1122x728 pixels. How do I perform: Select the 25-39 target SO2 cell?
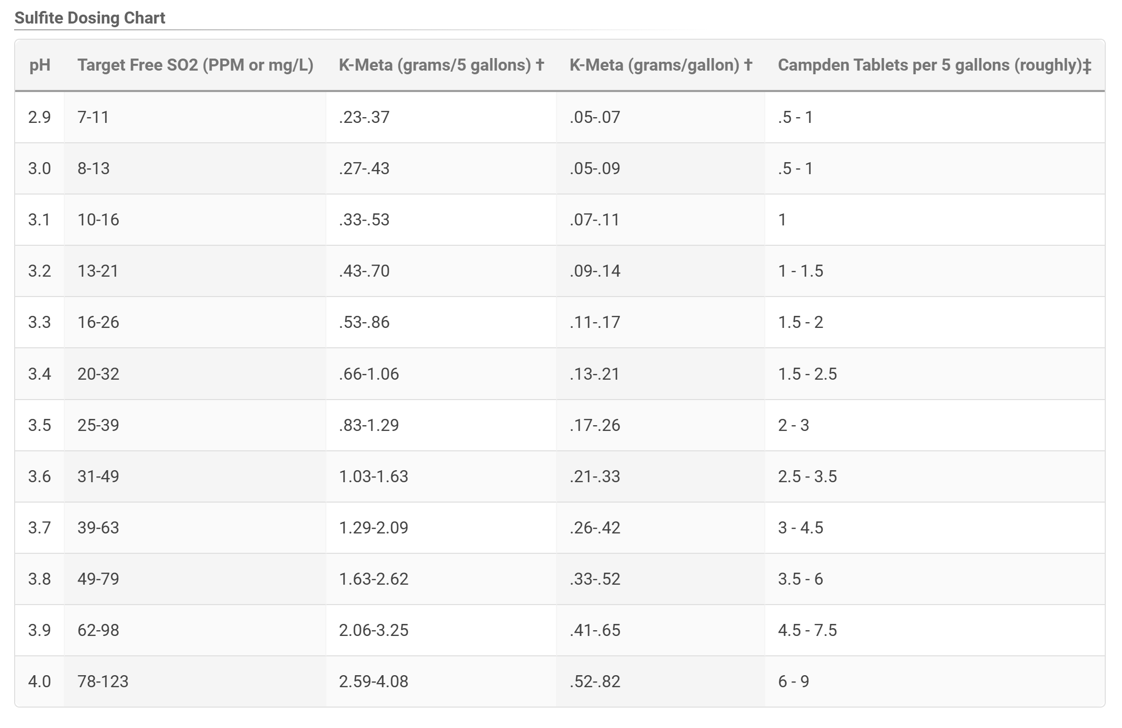pyautogui.click(x=195, y=425)
